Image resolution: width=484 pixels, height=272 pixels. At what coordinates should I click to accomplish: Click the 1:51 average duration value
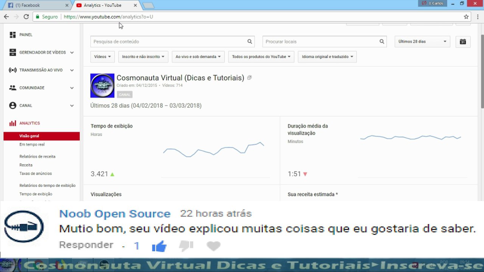294,174
